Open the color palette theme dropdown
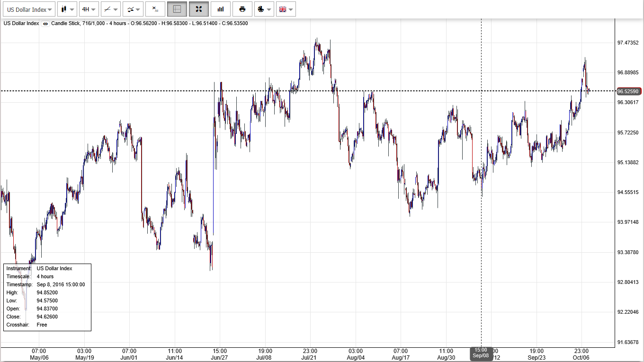 click(x=264, y=9)
